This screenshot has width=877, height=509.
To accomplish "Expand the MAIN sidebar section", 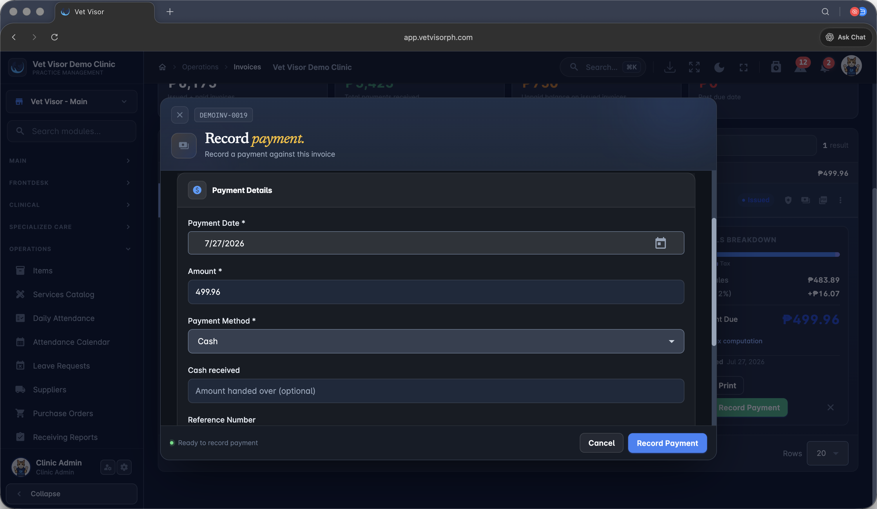I will point(70,160).
